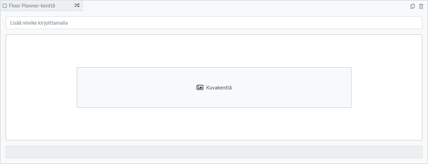Click the white floor planner canvas area
This screenshot has height=164, width=428.
pos(40,88)
